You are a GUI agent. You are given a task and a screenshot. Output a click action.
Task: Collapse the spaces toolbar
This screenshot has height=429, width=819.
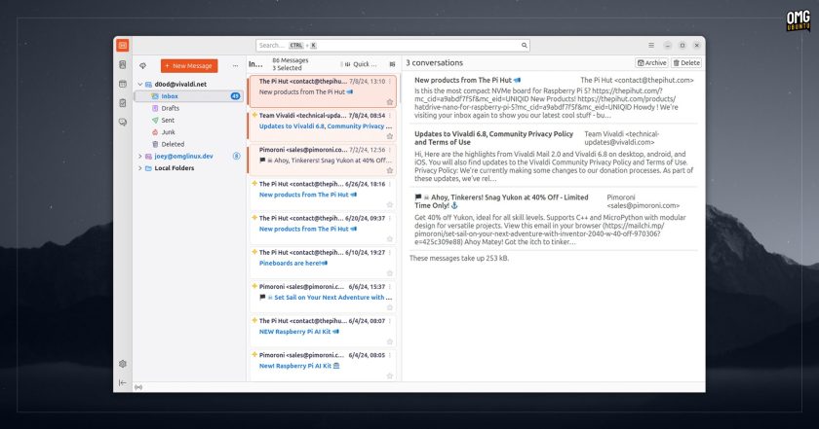click(x=122, y=382)
